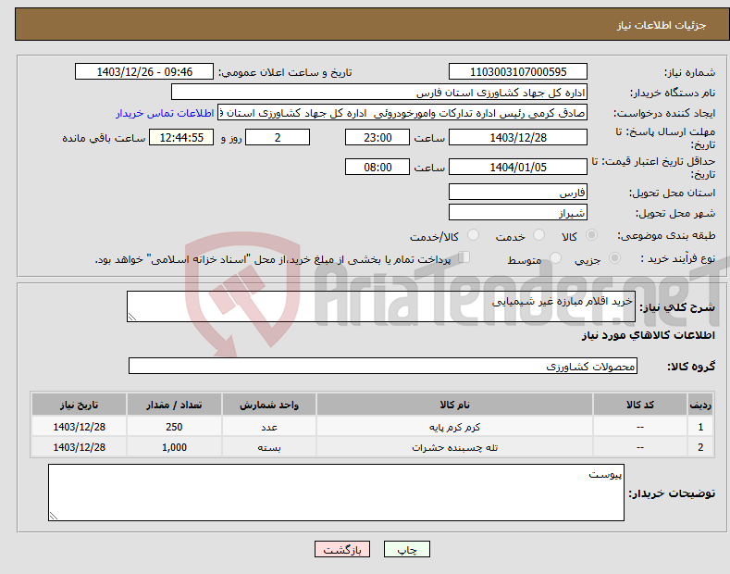This screenshot has width=730, height=574.
Task: Select the کالا/خدمت radio button
Action: click(473, 235)
